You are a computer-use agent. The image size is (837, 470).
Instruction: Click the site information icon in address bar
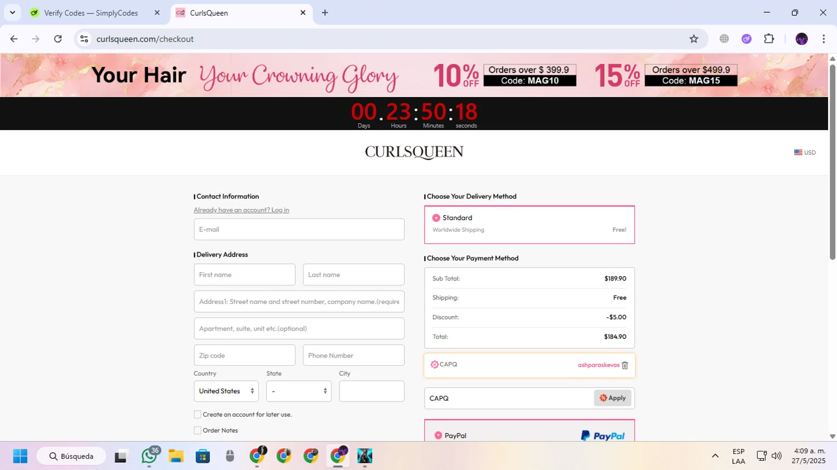point(84,39)
